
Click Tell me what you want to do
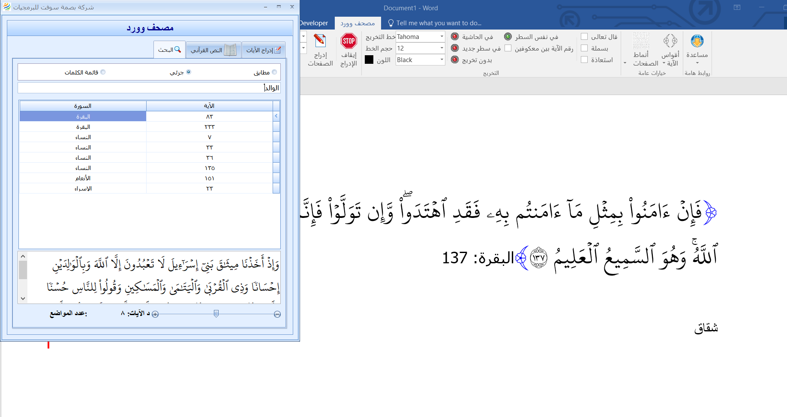tap(439, 23)
